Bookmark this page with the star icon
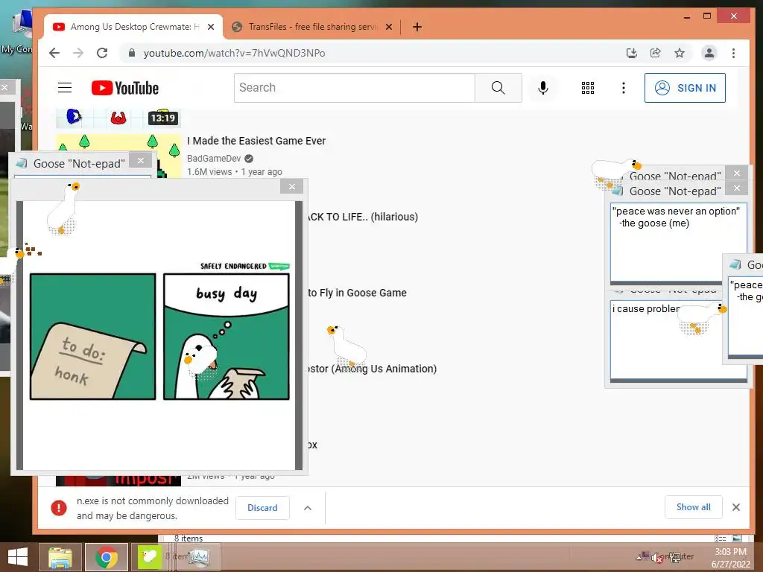Screen dimensions: 763x572 pyautogui.click(x=680, y=53)
